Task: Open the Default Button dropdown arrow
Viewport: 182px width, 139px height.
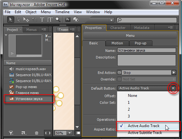Action: point(173,88)
